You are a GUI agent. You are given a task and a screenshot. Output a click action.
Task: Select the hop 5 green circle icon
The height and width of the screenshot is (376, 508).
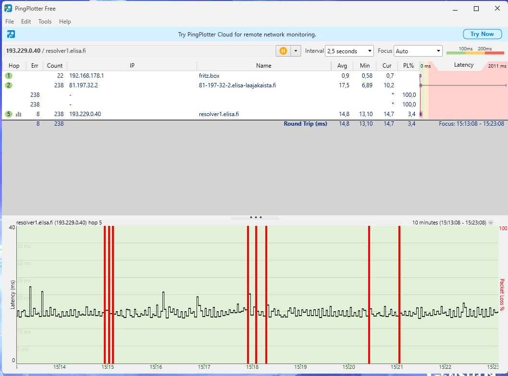9,114
